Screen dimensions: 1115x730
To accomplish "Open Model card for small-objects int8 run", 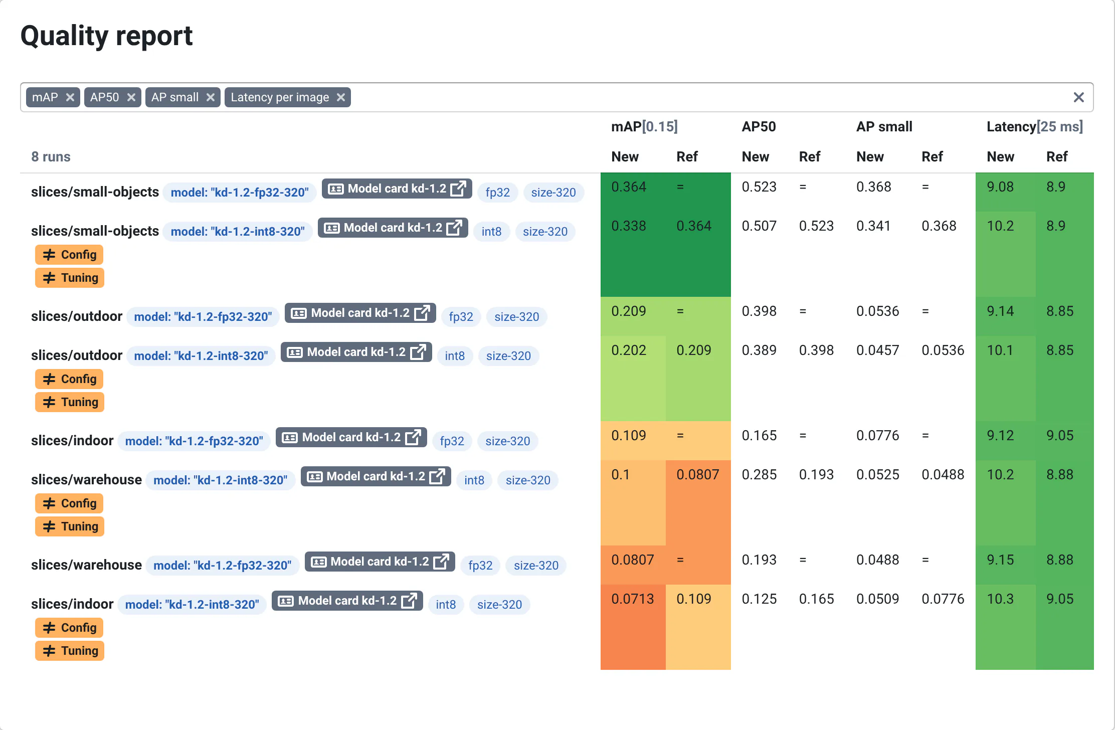I will pyautogui.click(x=393, y=228).
